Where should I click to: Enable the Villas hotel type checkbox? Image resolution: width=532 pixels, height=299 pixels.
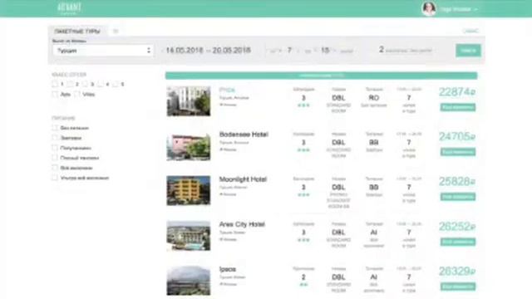tap(77, 94)
